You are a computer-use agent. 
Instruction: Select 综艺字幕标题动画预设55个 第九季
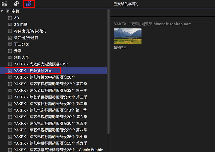(53, 143)
